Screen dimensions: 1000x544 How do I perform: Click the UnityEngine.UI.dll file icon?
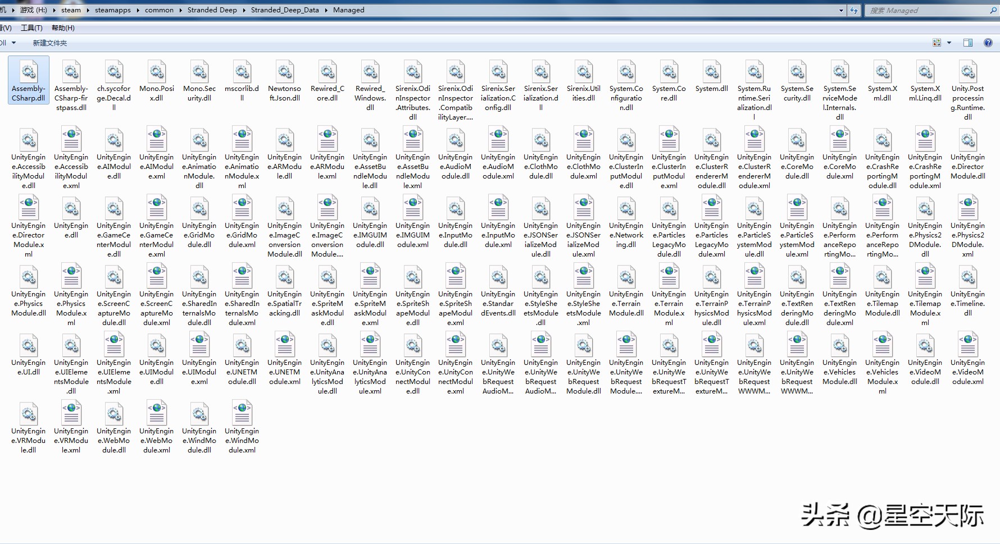click(x=29, y=346)
